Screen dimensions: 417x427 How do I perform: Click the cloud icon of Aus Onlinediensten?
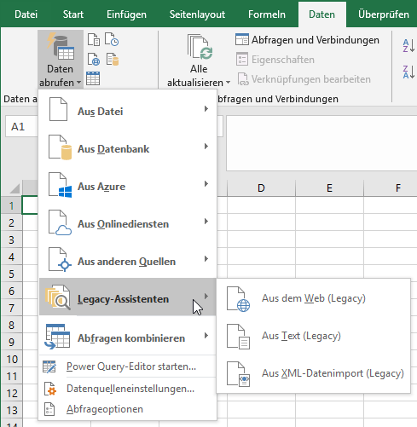coord(60,222)
